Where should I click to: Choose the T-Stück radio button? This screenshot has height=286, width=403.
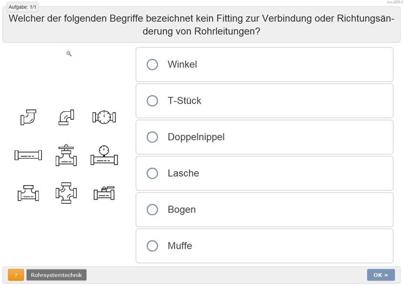point(152,101)
